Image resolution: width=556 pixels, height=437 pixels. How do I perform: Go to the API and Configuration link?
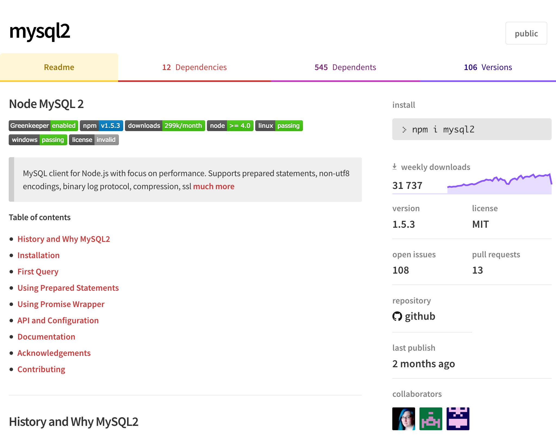[58, 320]
